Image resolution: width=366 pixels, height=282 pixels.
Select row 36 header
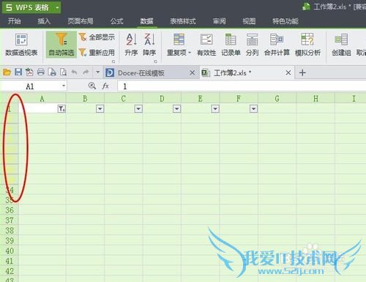click(10, 210)
